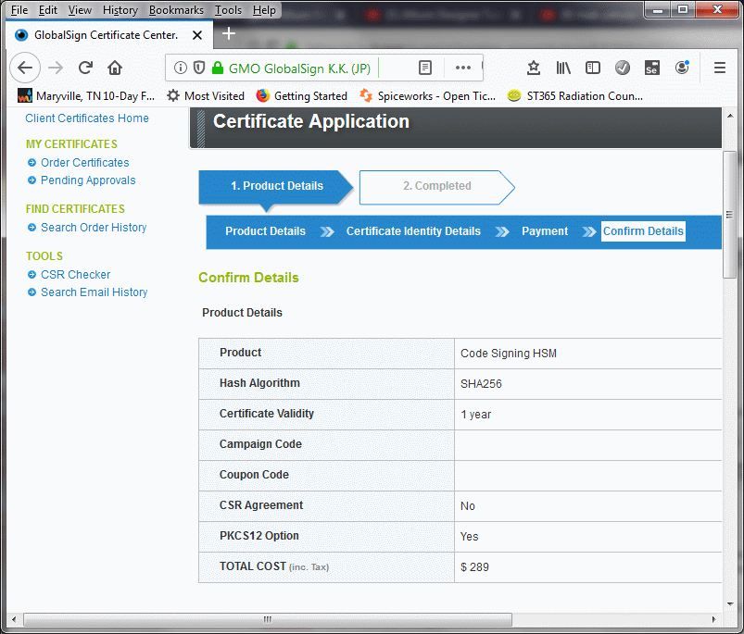Viewport: 744px width, 634px height.
Task: Reload the current page
Action: tap(85, 68)
